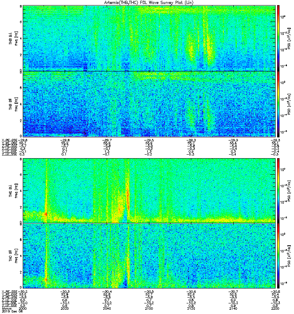Image resolution: width=294 pixels, height=314 pixels.
Task: Click the "THC B⊥ freq [Hz]" axis label
Action: click(x=13, y=190)
